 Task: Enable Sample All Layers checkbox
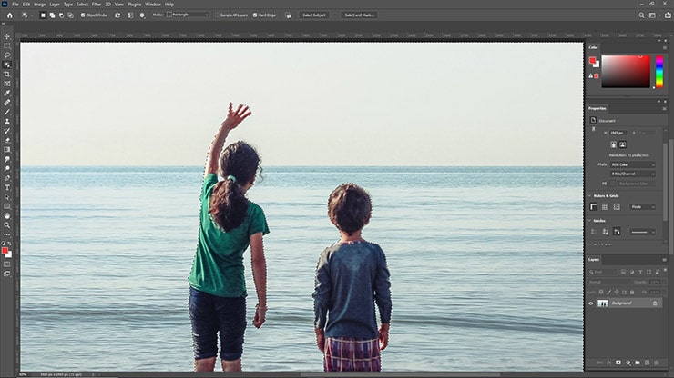(218, 15)
